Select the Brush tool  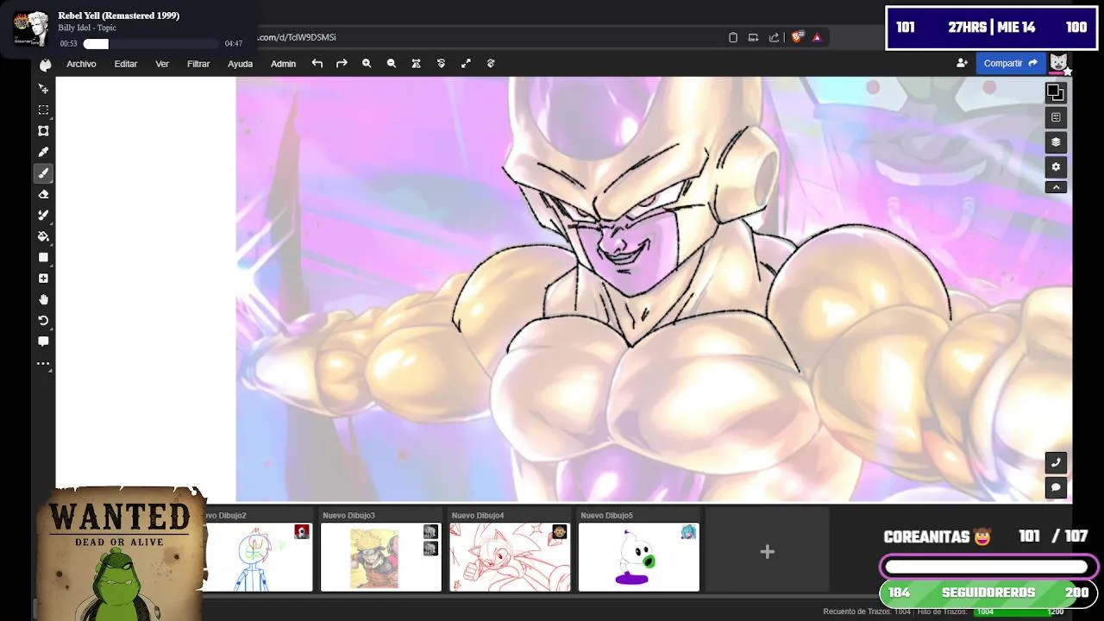(43, 173)
